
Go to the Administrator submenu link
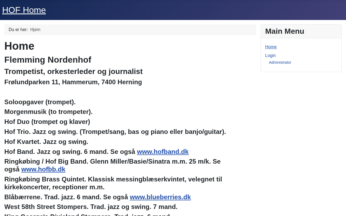pyautogui.click(x=280, y=62)
